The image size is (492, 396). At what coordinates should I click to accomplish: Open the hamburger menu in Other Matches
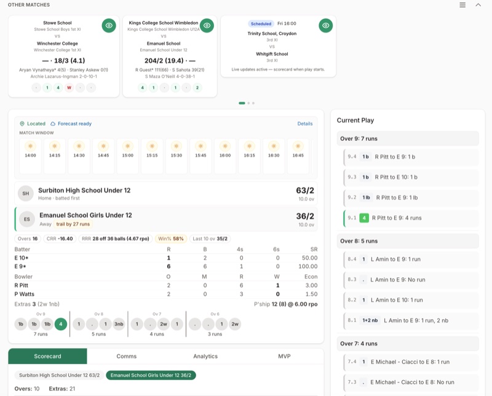coord(462,5)
